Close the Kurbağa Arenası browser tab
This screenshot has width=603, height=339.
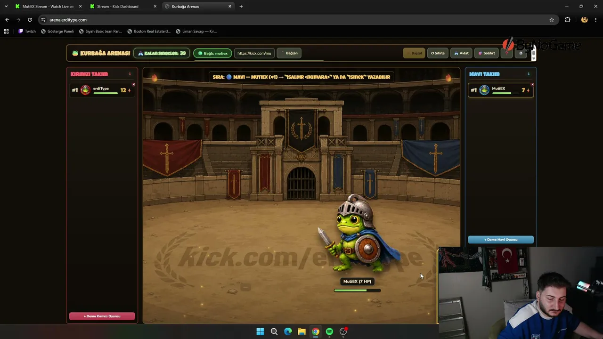tap(230, 7)
